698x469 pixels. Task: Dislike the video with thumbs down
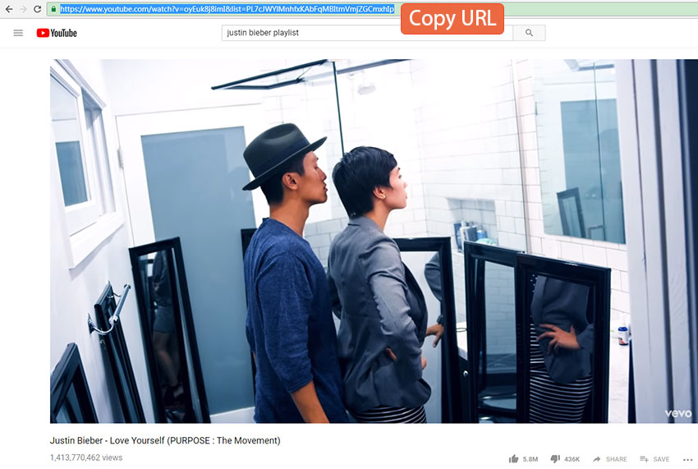(x=554, y=459)
